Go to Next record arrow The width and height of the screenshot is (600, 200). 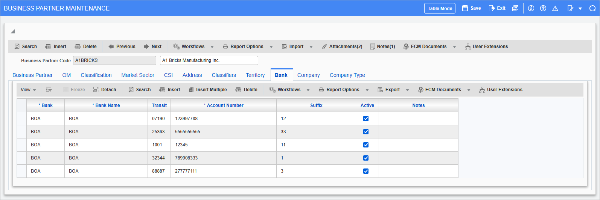coord(146,47)
